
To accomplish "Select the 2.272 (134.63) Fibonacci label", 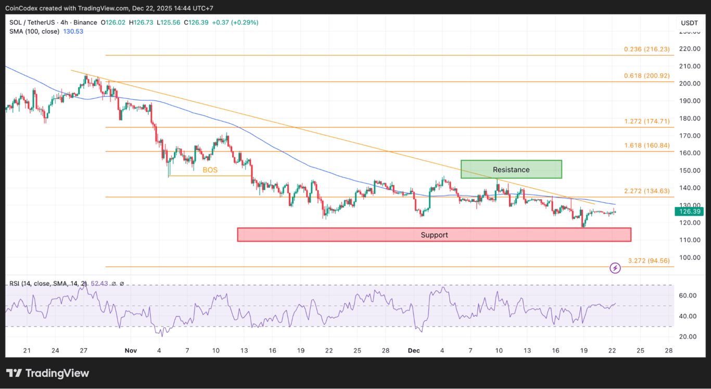I will [x=647, y=191].
